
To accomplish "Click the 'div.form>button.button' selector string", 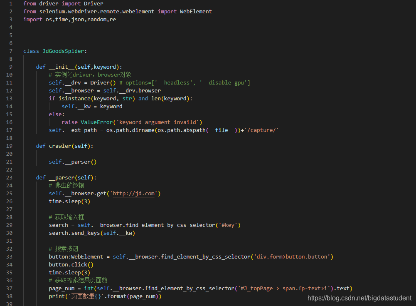I will coord(292,257).
